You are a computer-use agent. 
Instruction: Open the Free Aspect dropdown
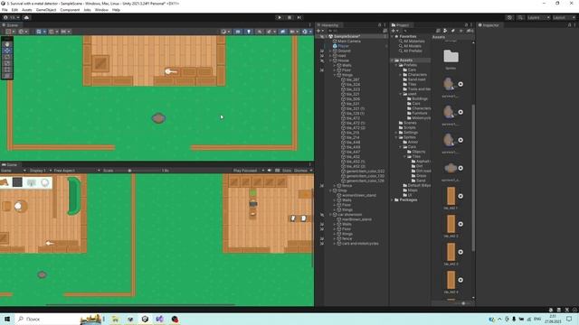pos(77,171)
